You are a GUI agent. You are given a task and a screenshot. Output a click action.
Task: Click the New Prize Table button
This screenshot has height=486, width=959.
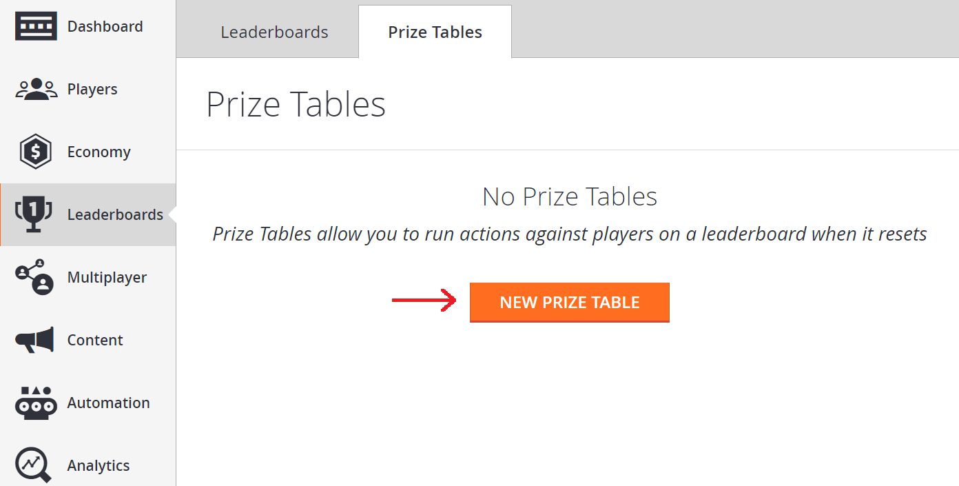pos(570,303)
